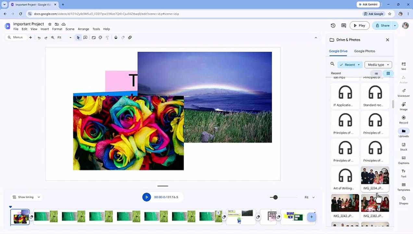Screen dimensions: 413x234
Task: Click Ask Google in address bar
Action: coord(373,14)
